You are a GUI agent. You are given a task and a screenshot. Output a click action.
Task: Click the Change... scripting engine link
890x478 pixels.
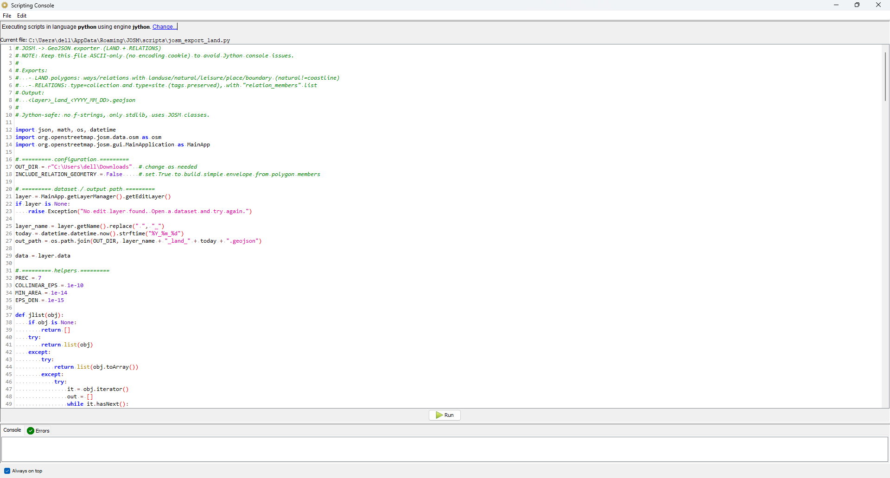[x=164, y=27]
